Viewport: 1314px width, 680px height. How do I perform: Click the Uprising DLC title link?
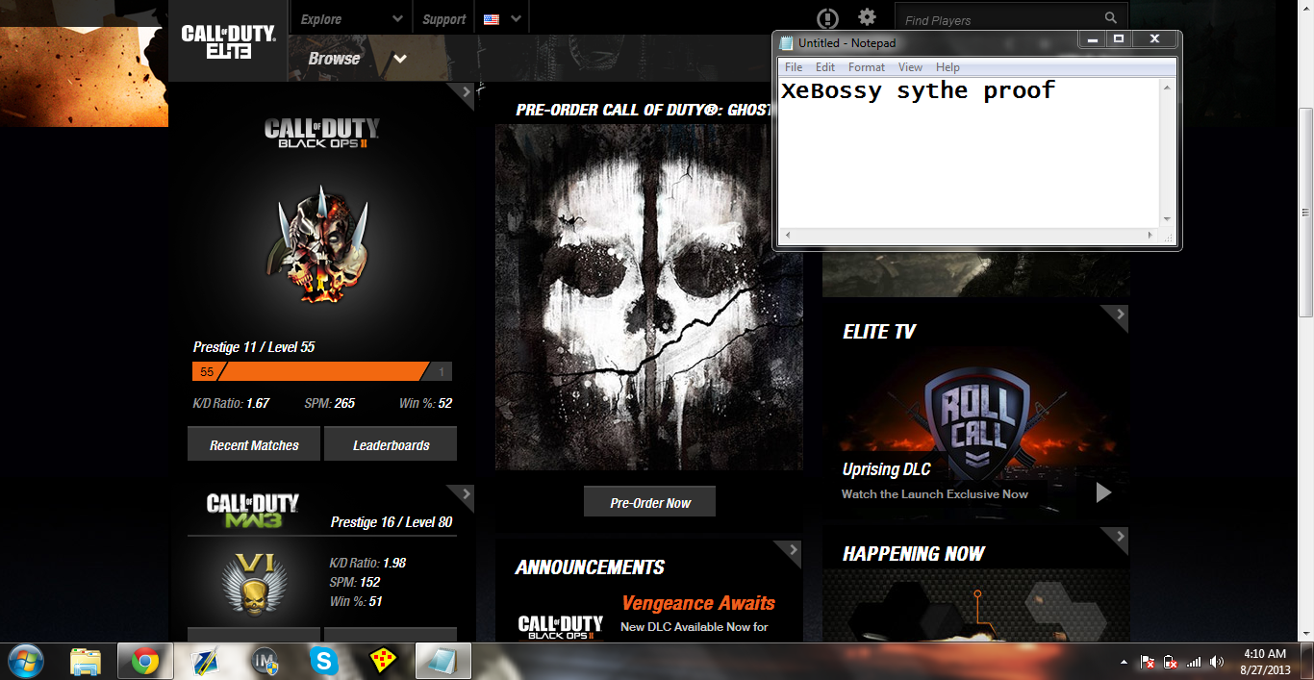[887, 469]
